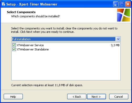Continue with the Next > button
This screenshot has height=103, width=132.
(x=96, y=97)
